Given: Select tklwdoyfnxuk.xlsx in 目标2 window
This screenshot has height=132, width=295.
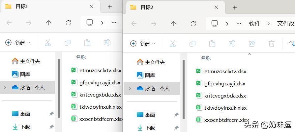Looking at the screenshot, I should pos(221,108).
